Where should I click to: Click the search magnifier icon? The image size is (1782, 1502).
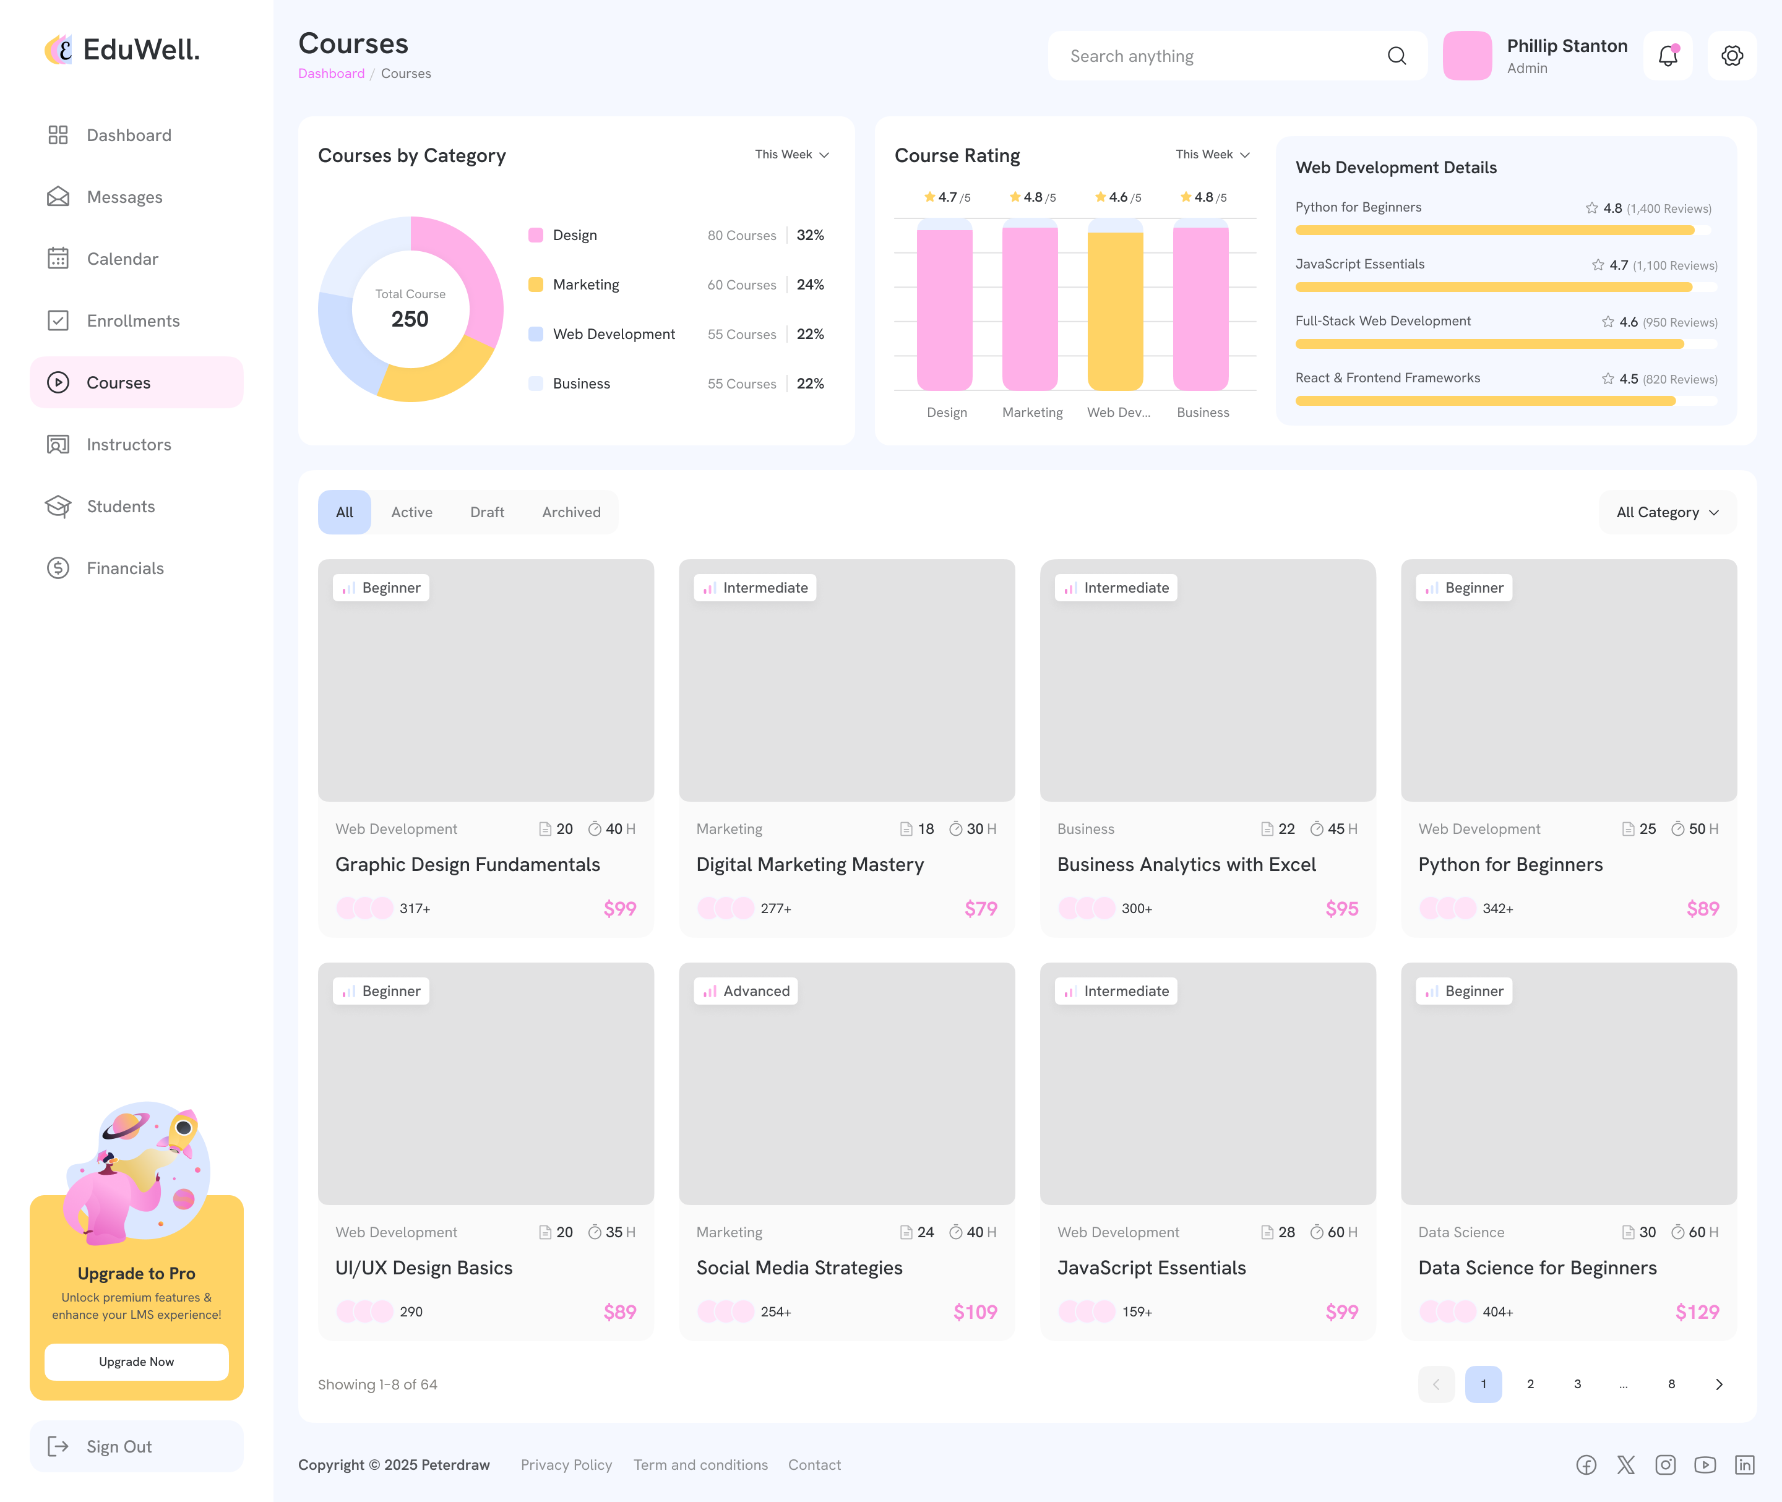point(1396,56)
